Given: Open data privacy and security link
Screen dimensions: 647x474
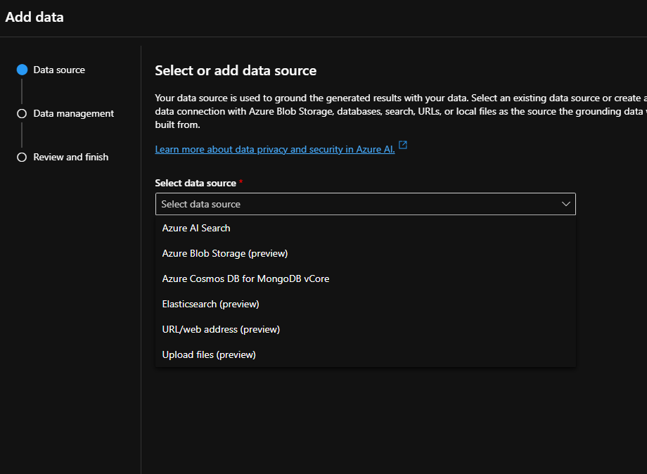Looking at the screenshot, I should (x=275, y=149).
